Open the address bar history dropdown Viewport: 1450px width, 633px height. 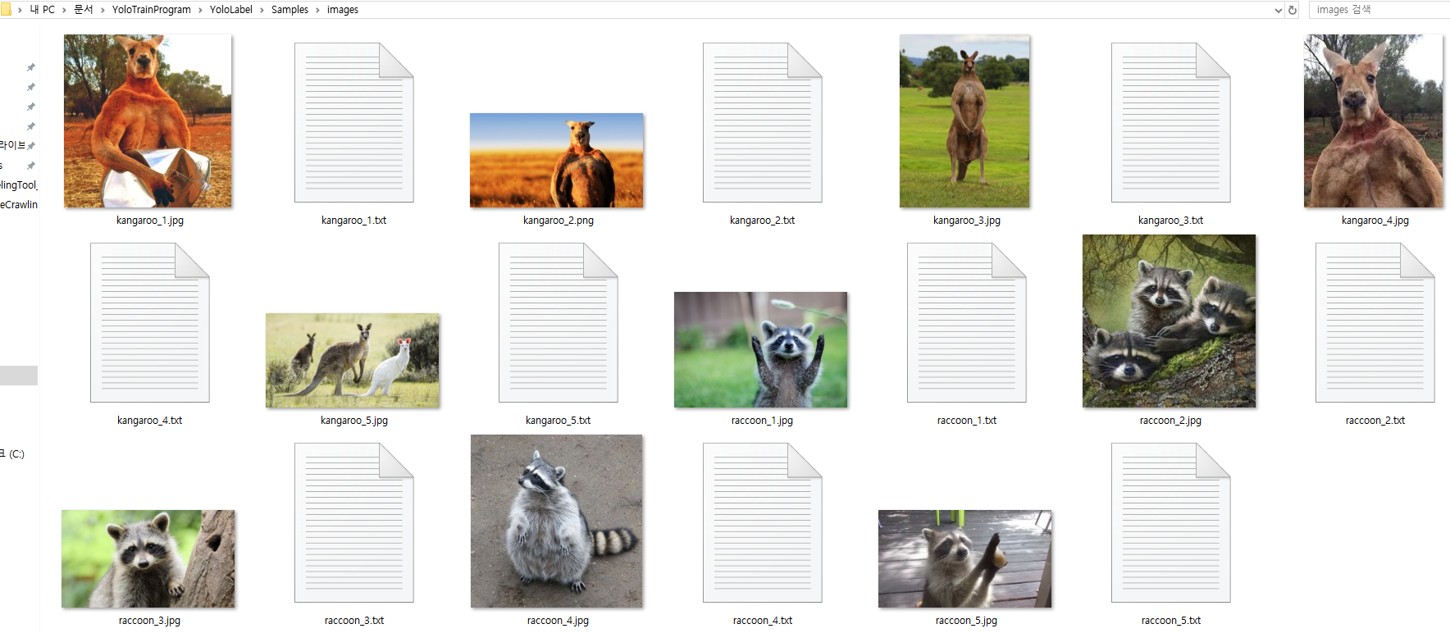tap(1279, 10)
